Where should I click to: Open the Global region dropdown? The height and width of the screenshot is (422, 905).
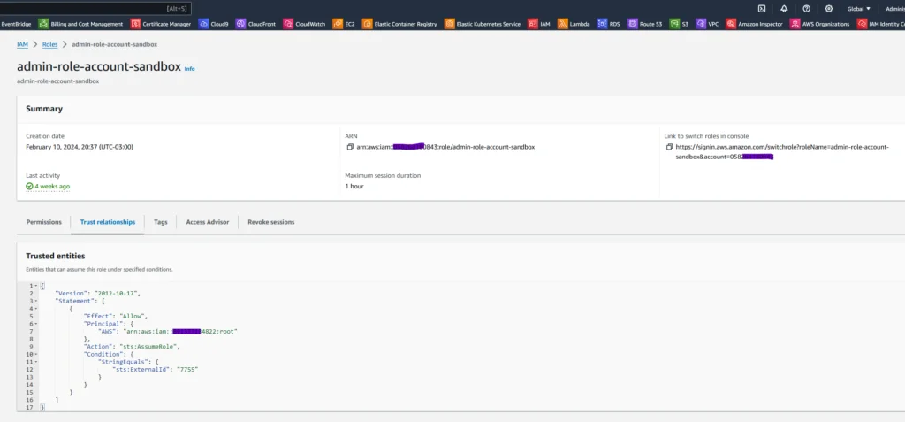click(859, 9)
